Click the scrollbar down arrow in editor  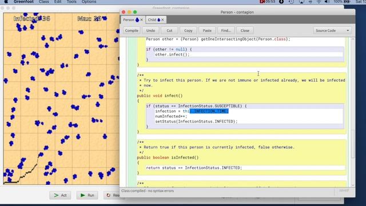pyautogui.click(x=353, y=185)
